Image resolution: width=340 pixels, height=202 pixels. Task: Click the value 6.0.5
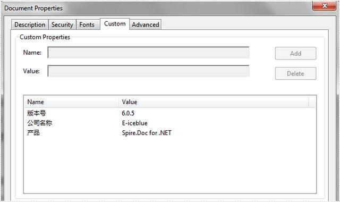click(x=128, y=113)
